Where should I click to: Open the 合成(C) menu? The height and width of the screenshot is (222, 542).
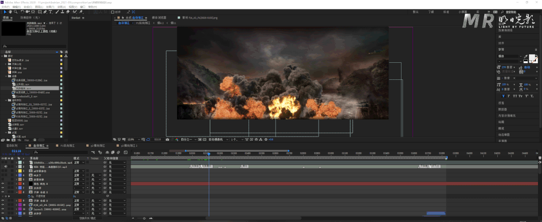pos(28,7)
